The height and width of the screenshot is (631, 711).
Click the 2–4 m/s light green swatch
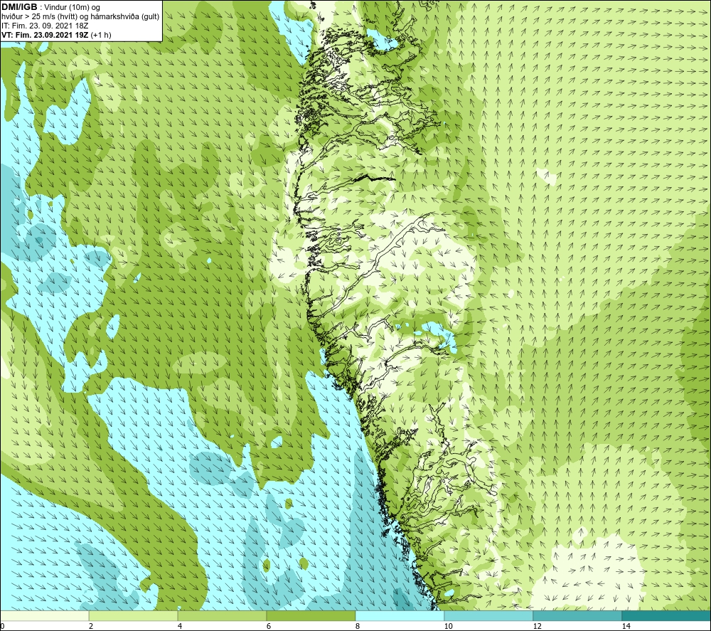(x=134, y=616)
